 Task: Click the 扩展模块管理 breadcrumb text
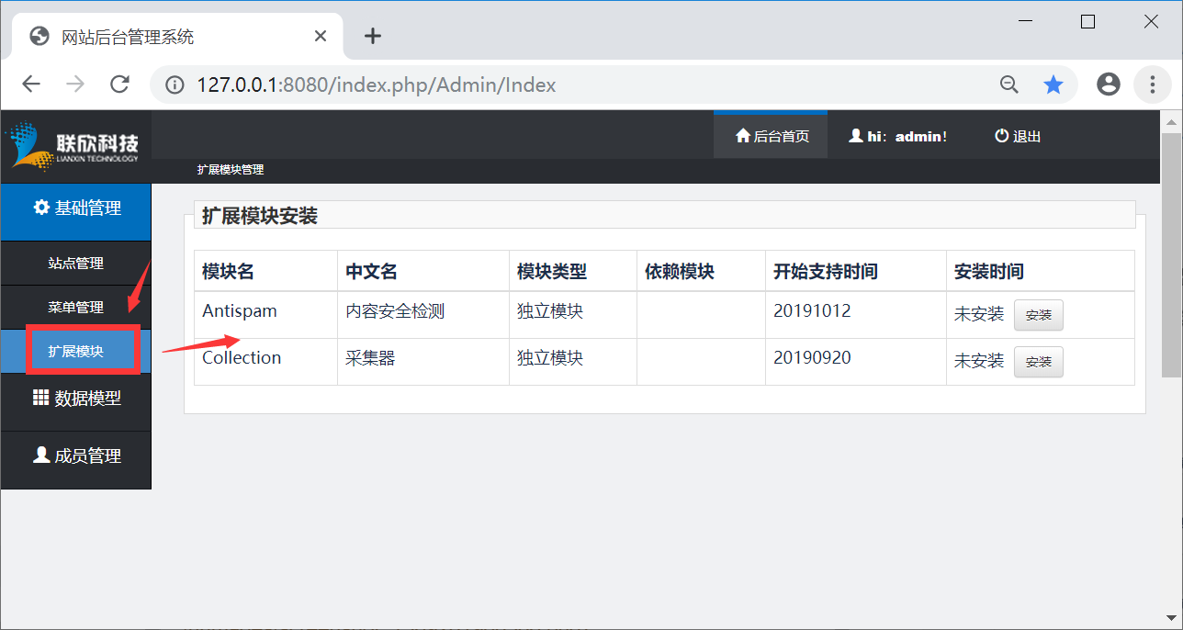pyautogui.click(x=231, y=170)
